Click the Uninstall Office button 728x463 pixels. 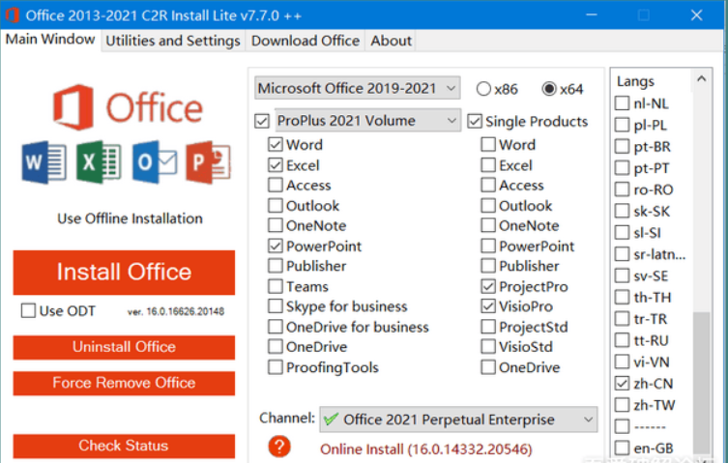coord(124,347)
